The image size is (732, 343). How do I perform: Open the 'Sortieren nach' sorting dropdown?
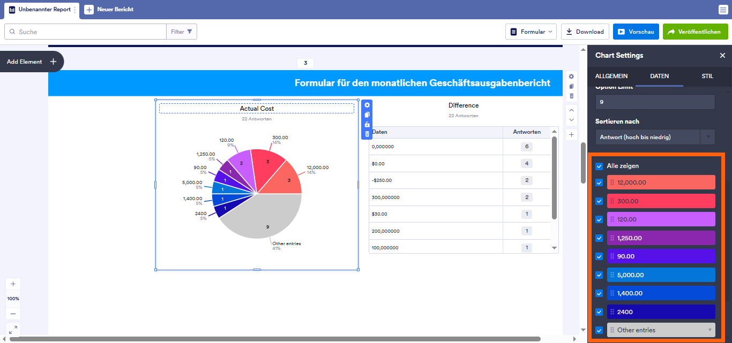[655, 136]
